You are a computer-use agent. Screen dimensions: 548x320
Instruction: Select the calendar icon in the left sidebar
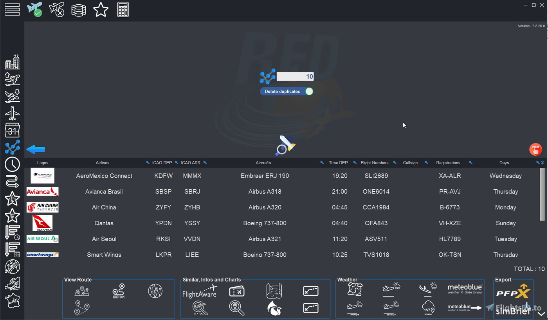click(12, 130)
